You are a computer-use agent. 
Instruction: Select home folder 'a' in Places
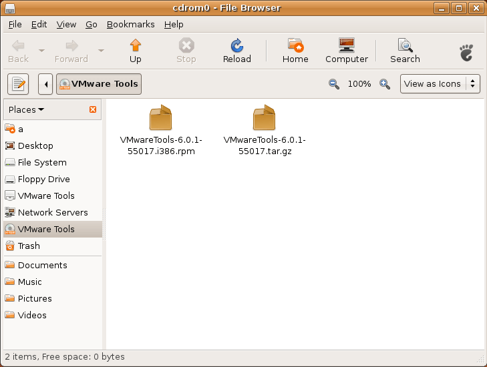(53, 129)
